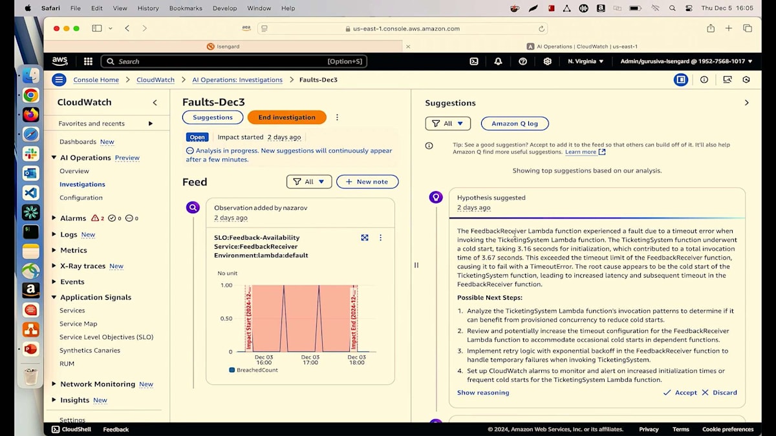Image resolution: width=776 pixels, height=436 pixels.
Task: Expand the X-Ray traces section
Action: [x=54, y=266]
